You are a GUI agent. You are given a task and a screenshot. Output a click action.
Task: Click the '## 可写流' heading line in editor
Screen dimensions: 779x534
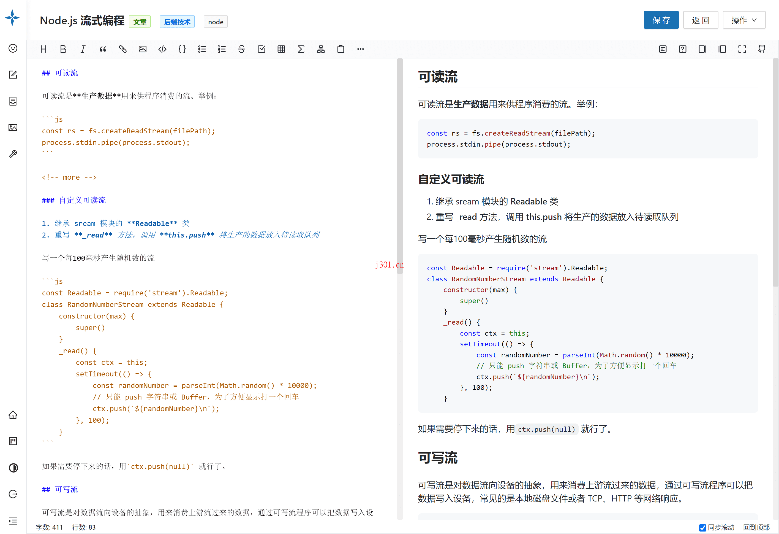pos(60,489)
